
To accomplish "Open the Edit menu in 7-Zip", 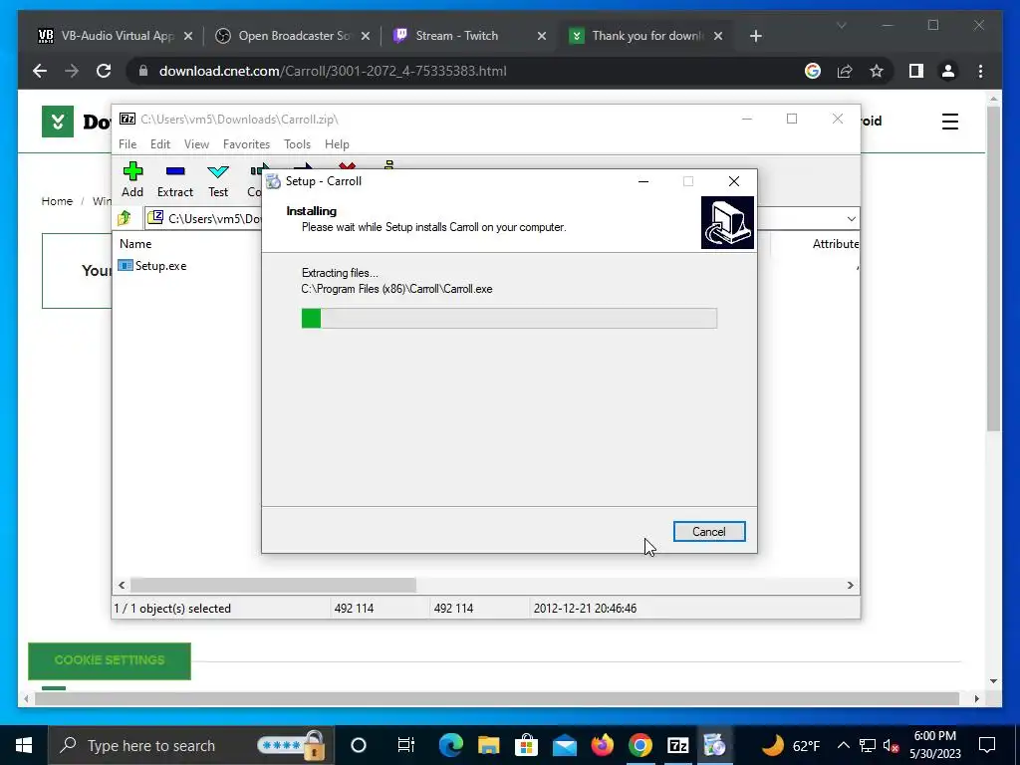I will (160, 144).
